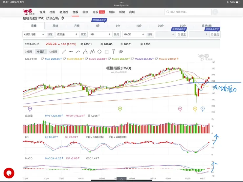Select the rectangle drawing tool
243x182 pixels.
[x=107, y=52]
